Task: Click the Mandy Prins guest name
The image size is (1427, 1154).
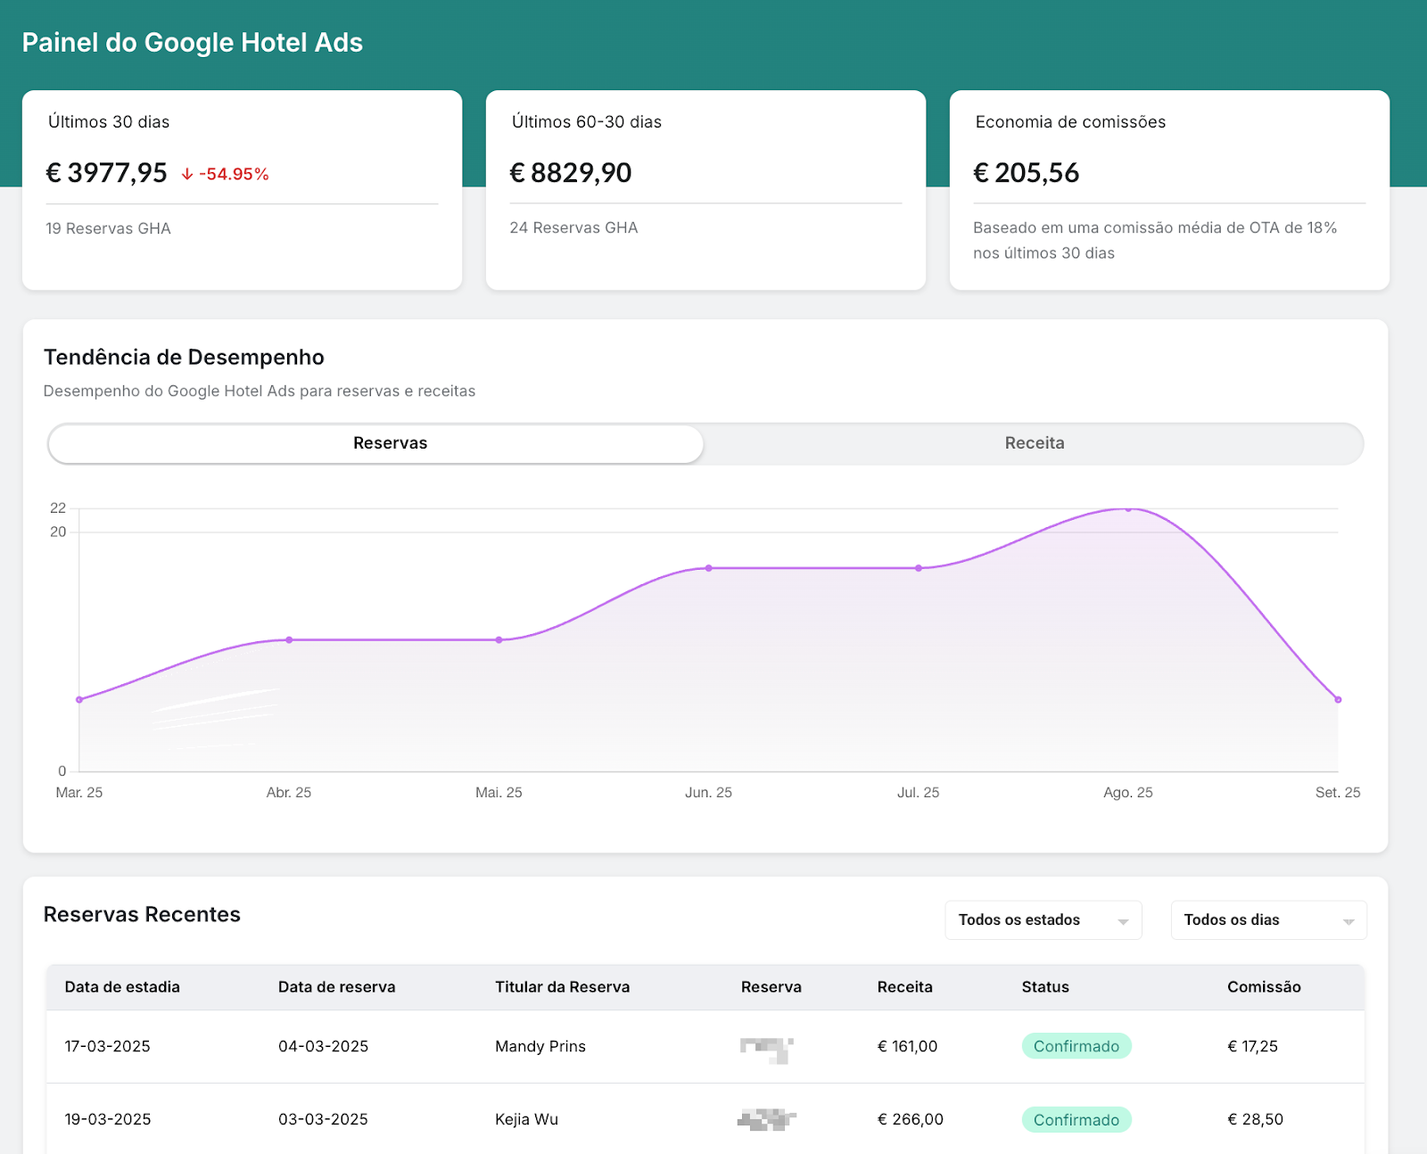Action: (x=540, y=1046)
